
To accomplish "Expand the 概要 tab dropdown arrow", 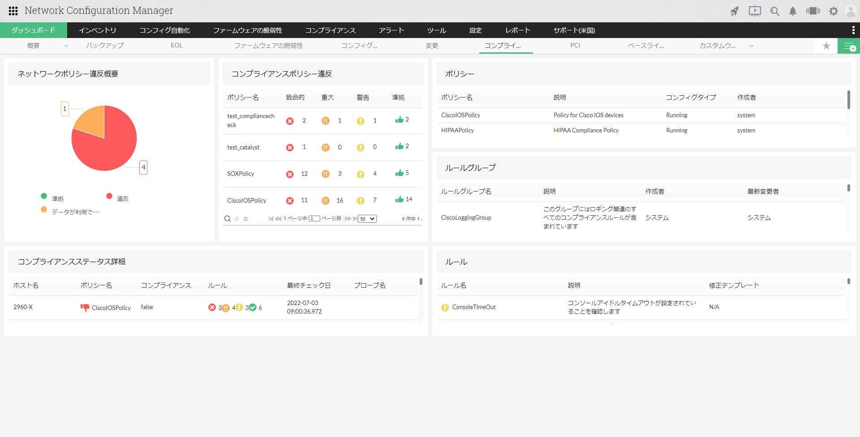I will point(66,46).
